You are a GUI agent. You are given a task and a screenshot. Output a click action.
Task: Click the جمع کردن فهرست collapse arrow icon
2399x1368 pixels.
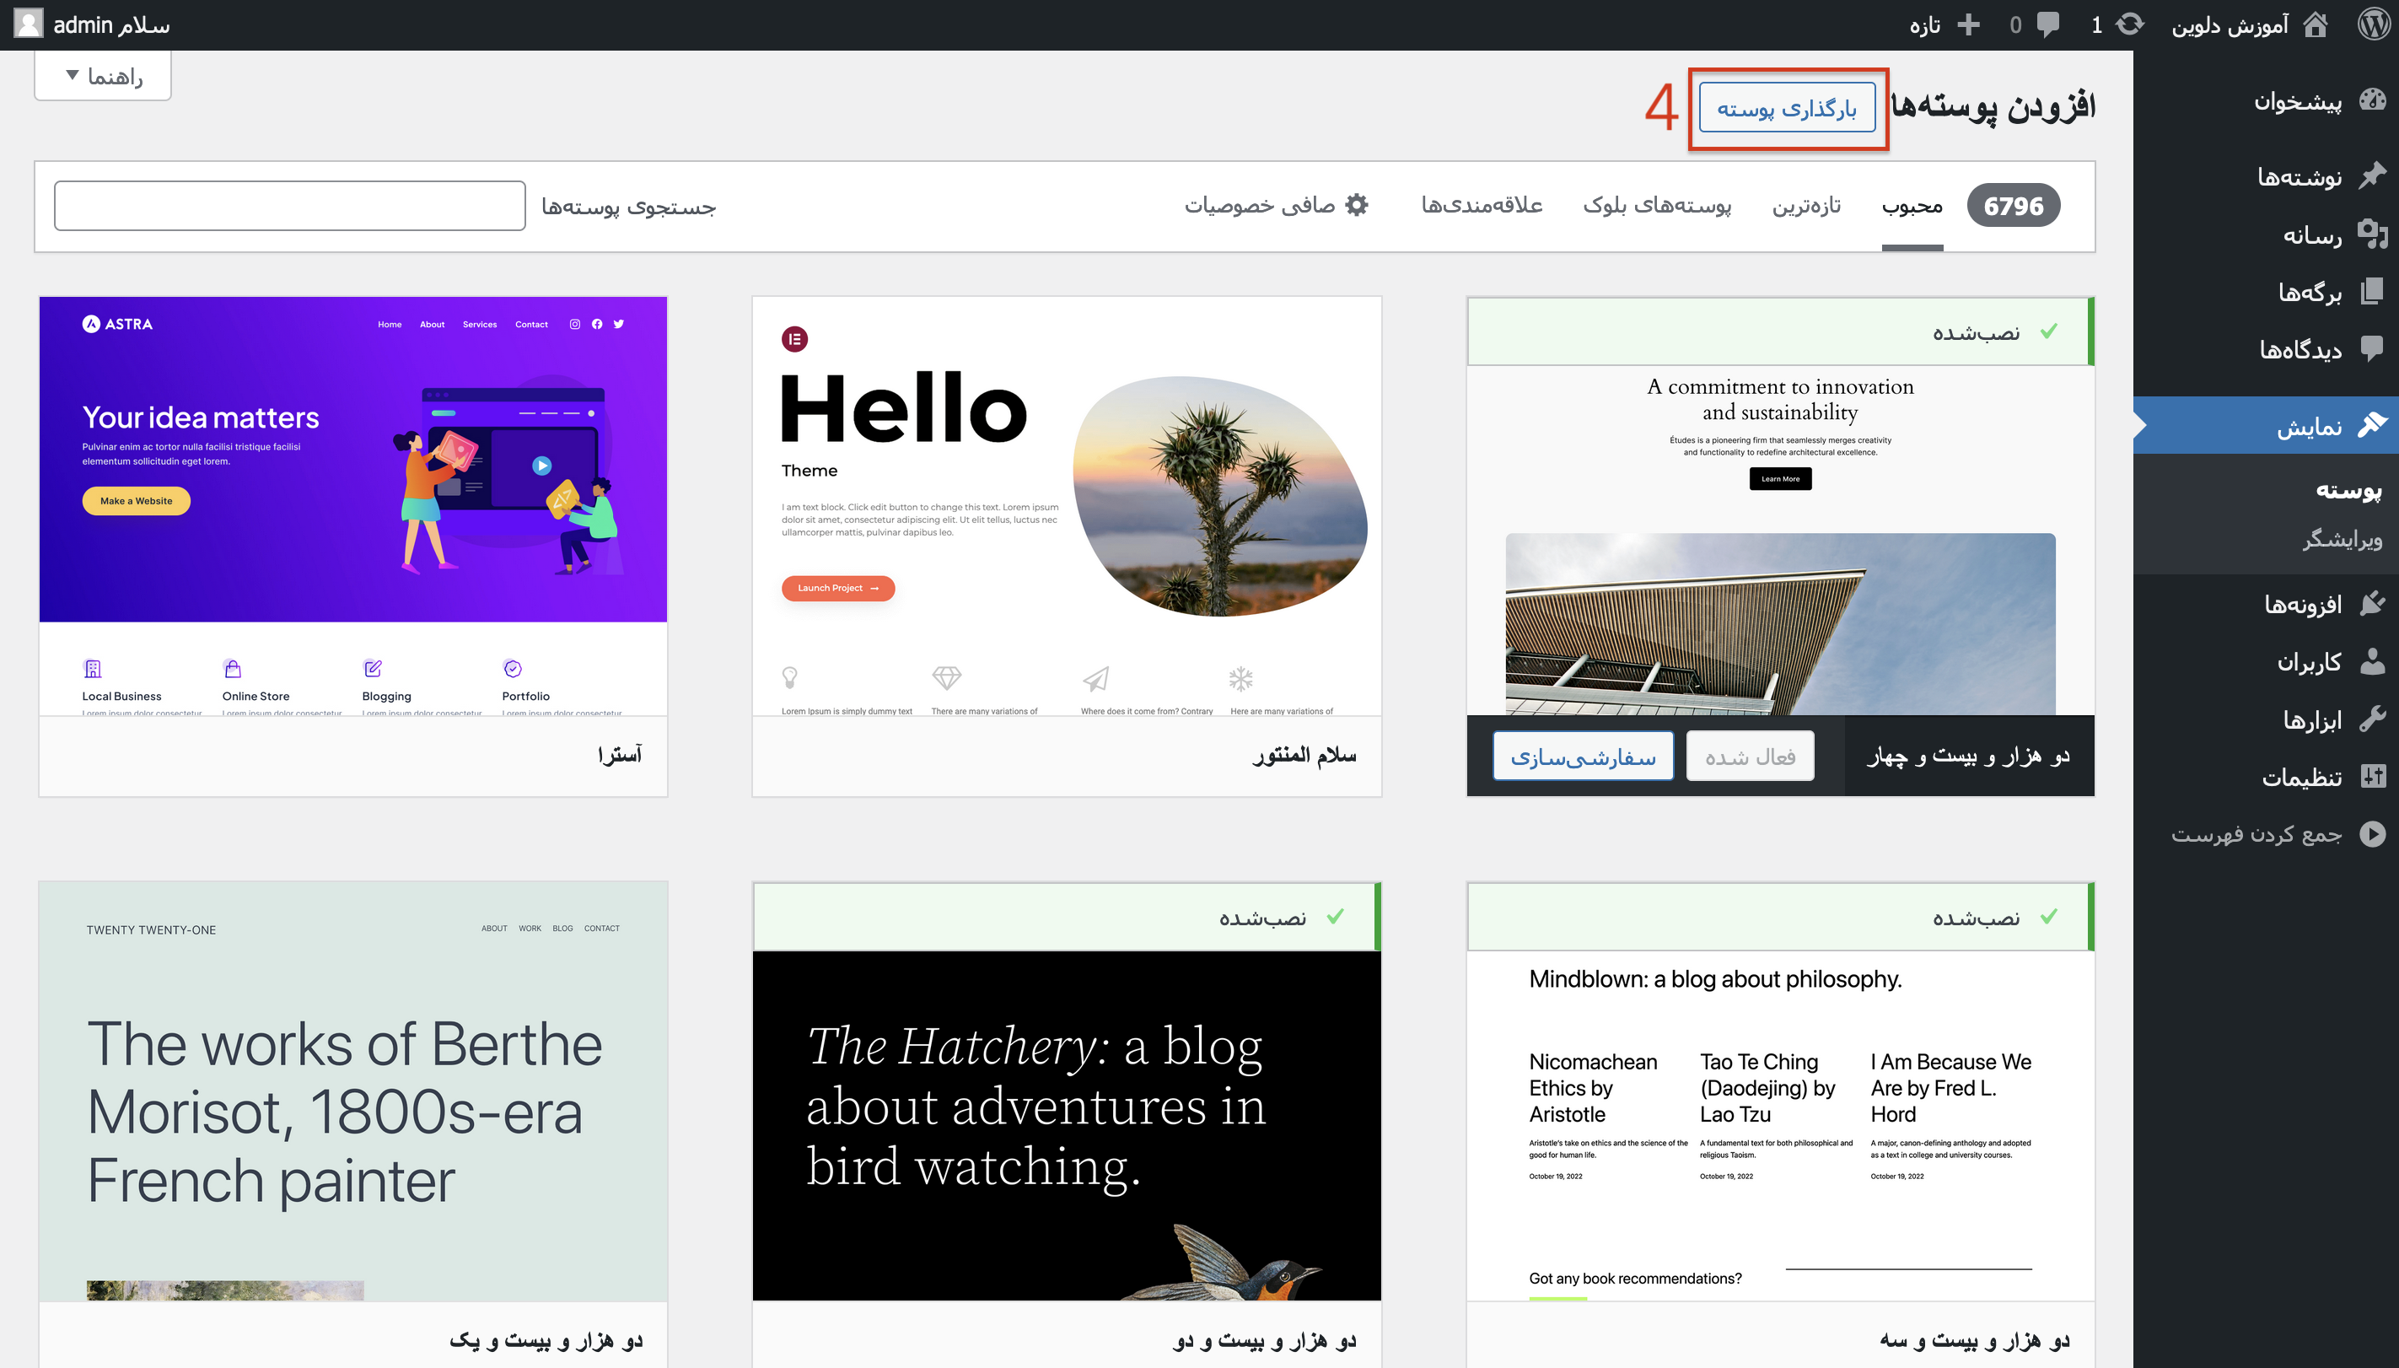click(x=2373, y=834)
